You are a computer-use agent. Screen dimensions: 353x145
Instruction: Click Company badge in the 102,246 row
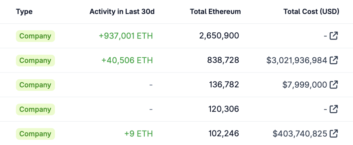35,134
